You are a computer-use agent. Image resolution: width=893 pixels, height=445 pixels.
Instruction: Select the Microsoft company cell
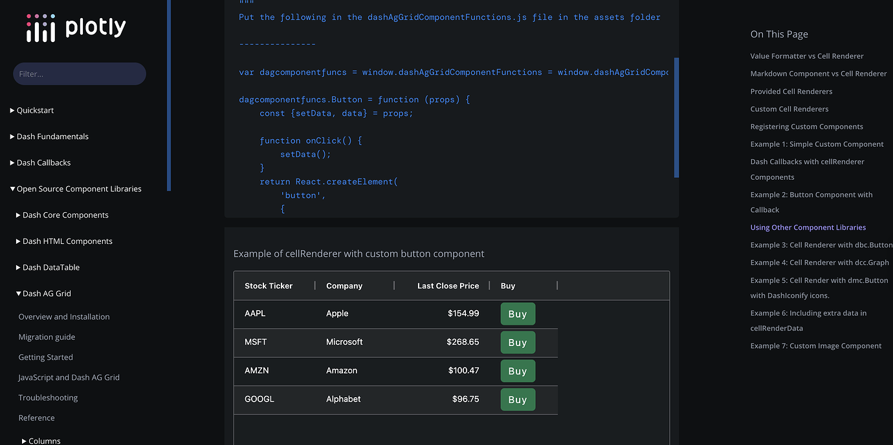355,342
